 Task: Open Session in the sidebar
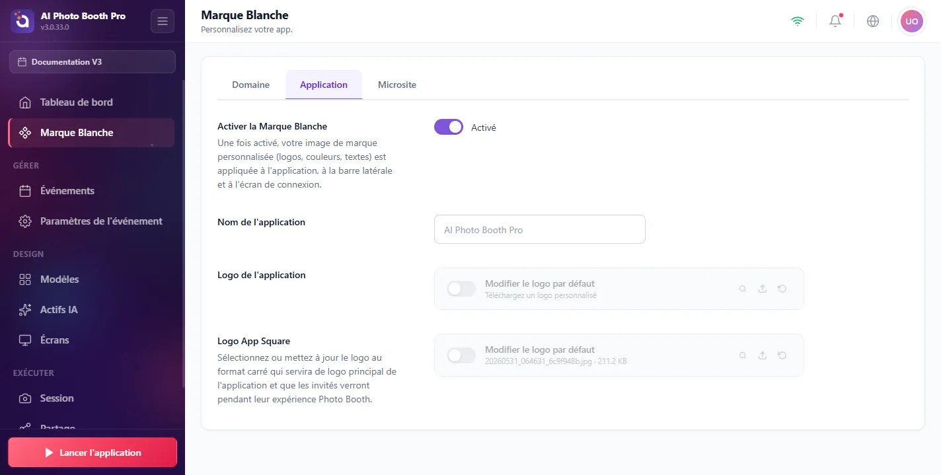91,398
